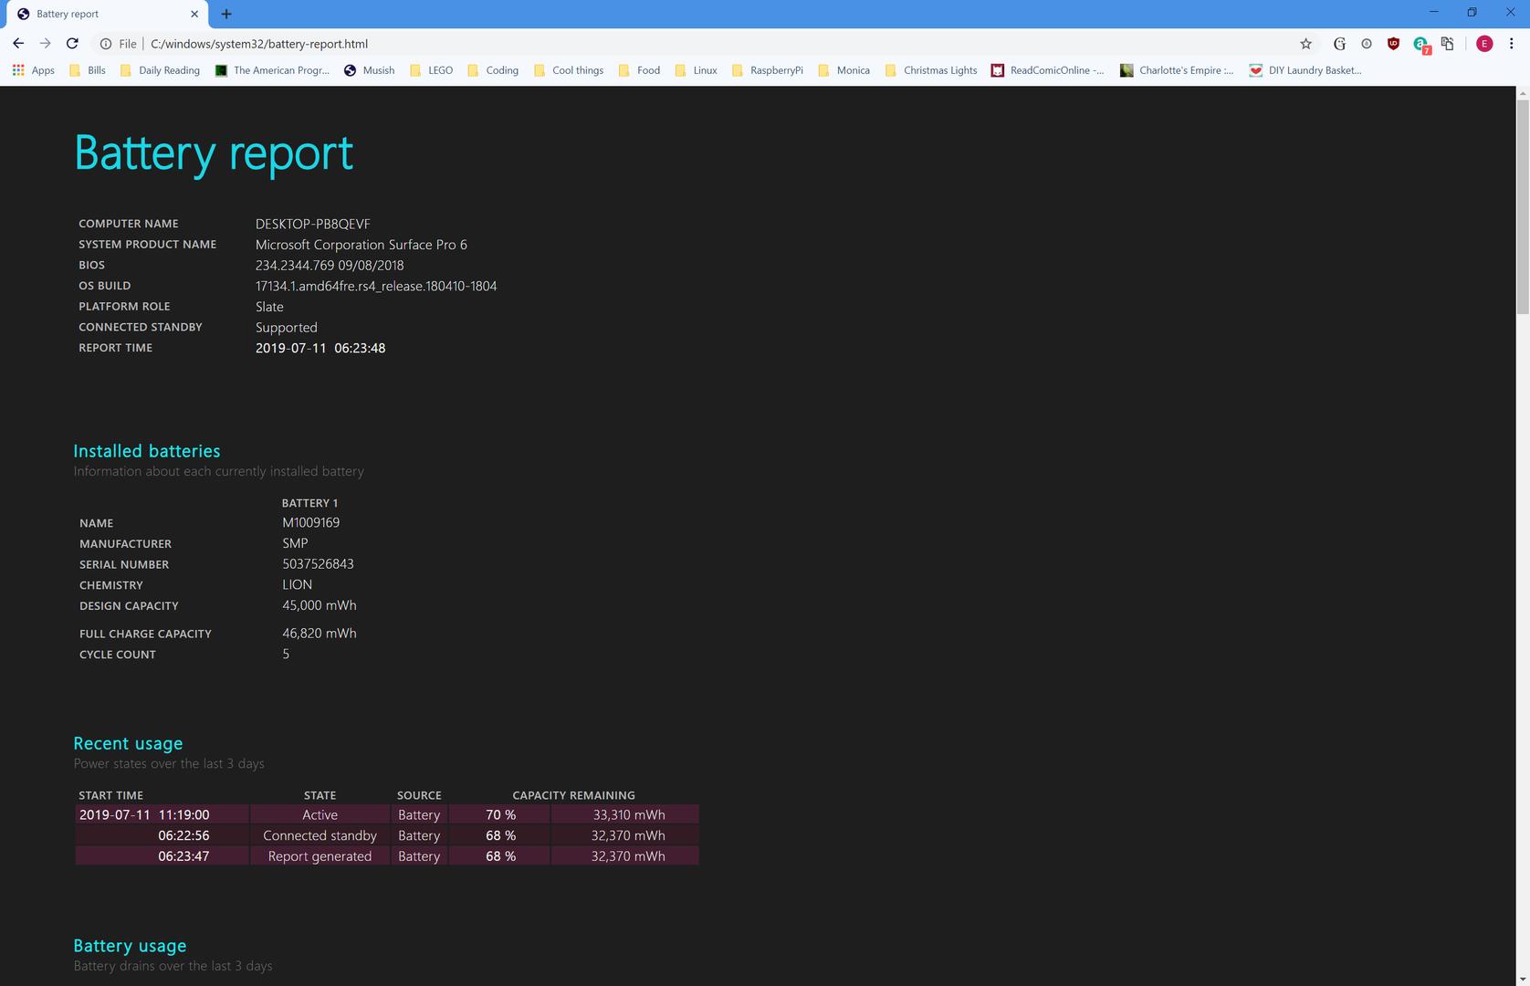Click the cycle count value 5
Screen dimensions: 1530x986
pos(286,654)
